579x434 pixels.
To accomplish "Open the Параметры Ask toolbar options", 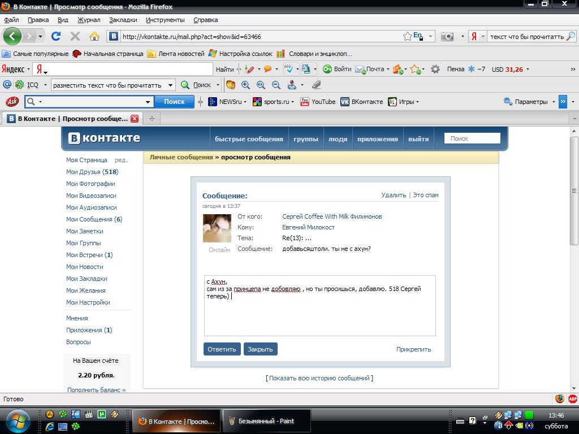I will point(529,102).
